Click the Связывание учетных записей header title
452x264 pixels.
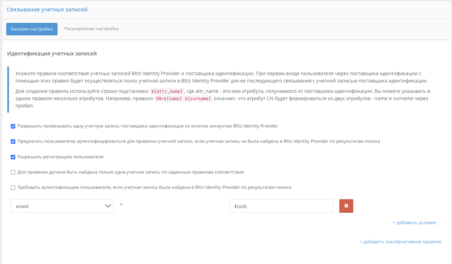47,10
